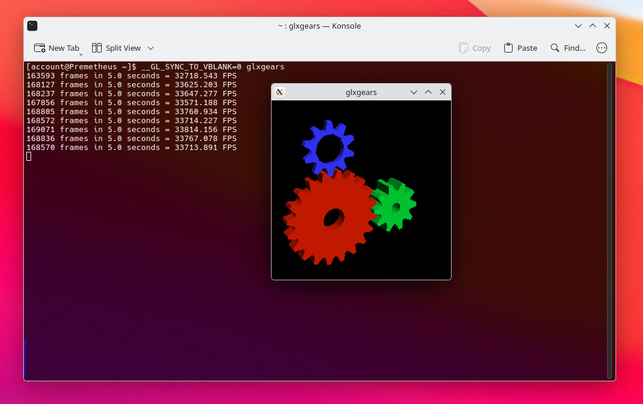
Task: Click the Konsole vertical scrollbar
Action: click(610, 221)
